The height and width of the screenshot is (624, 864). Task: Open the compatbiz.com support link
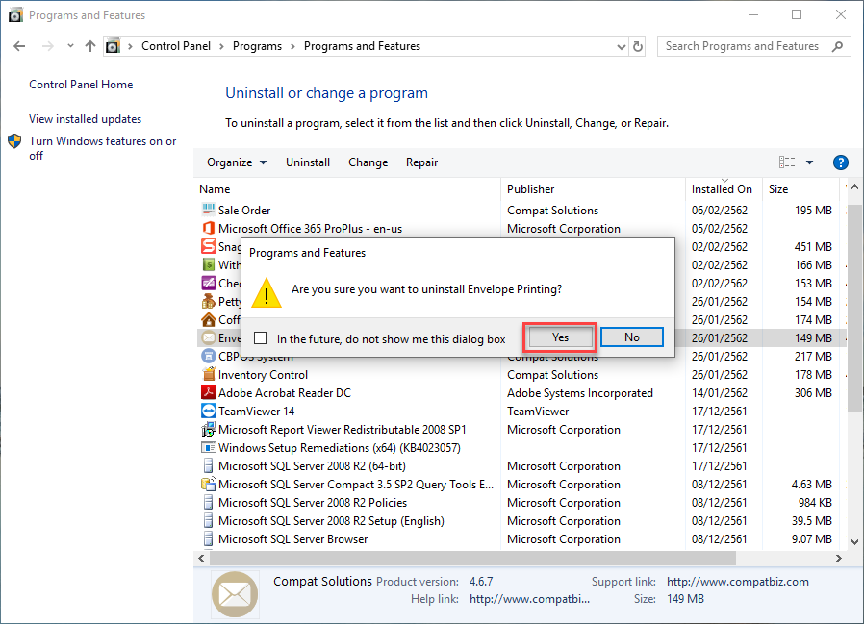(x=738, y=582)
